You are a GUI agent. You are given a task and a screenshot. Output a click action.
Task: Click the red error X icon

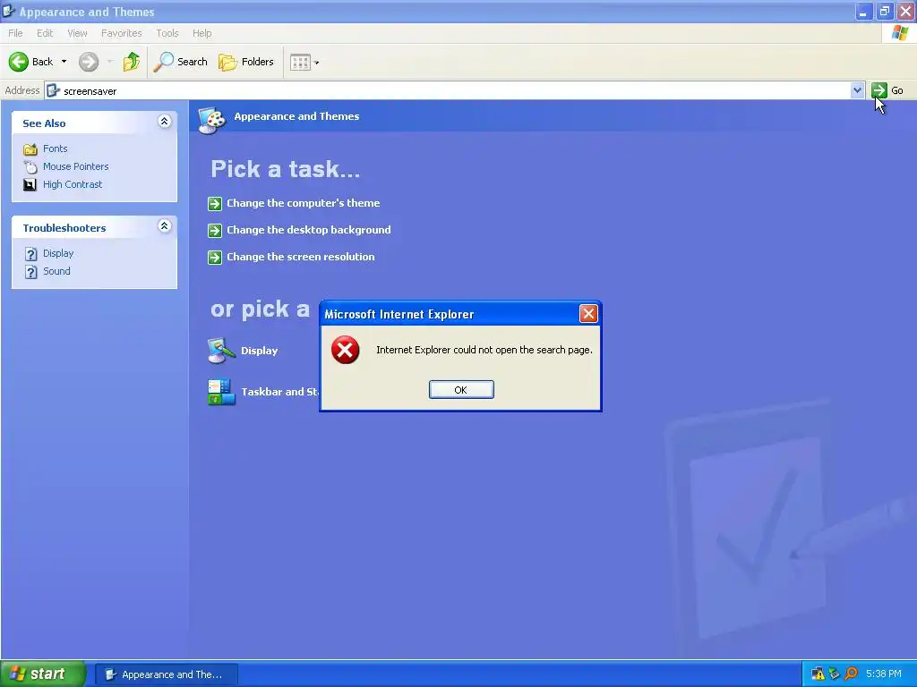[346, 350]
